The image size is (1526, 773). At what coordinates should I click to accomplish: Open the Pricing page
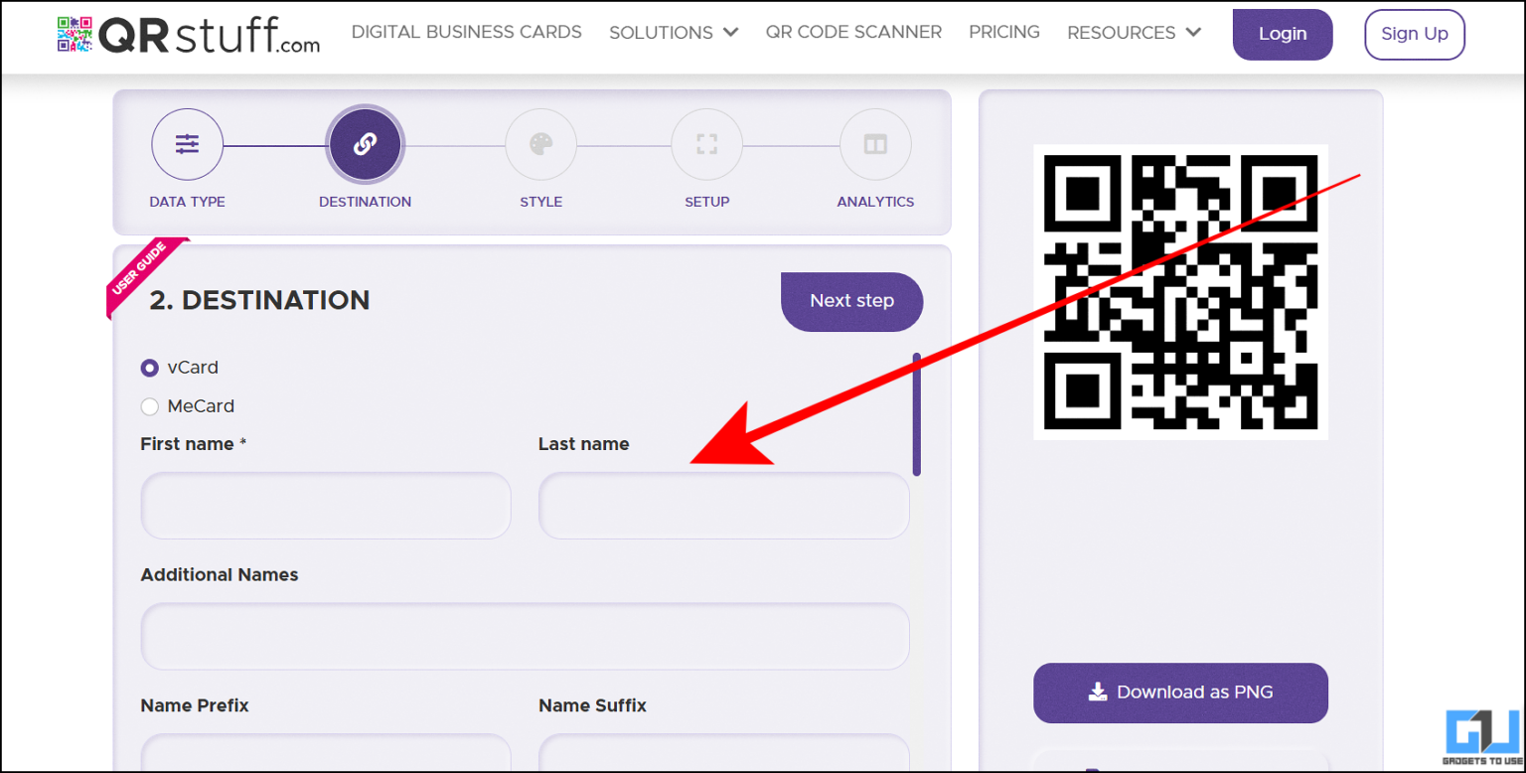tap(1003, 32)
